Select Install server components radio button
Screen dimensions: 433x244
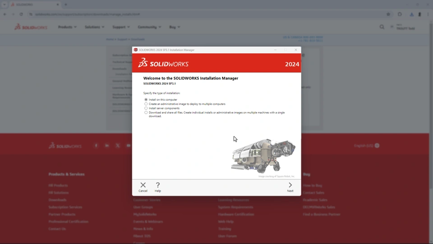tap(146, 108)
